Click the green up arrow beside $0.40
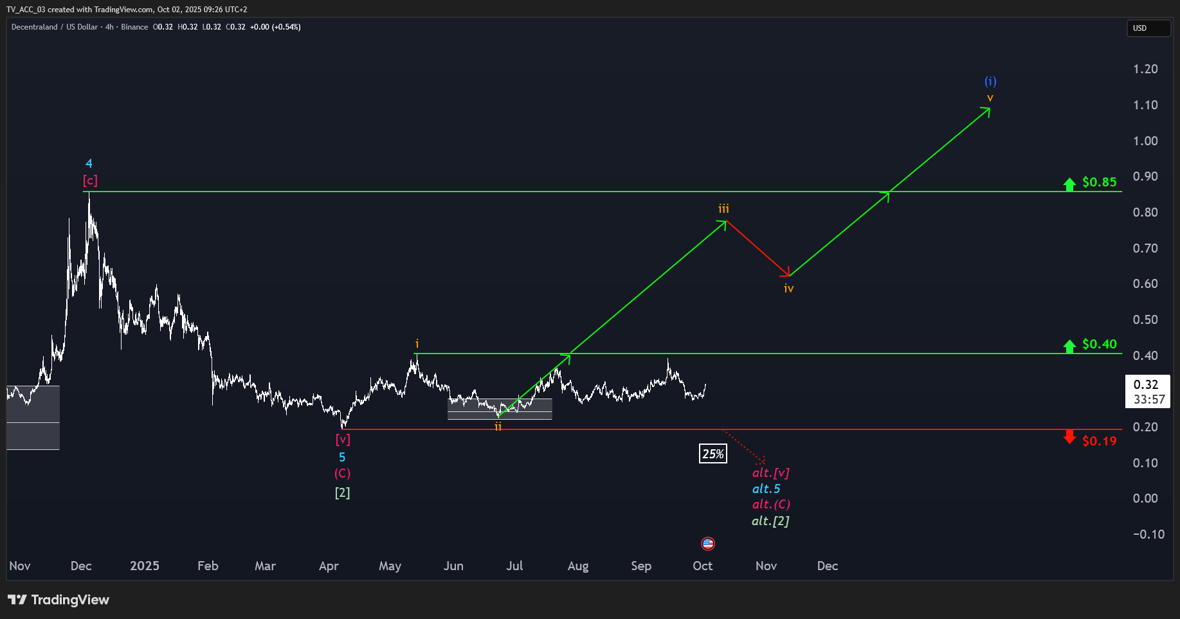 (x=1069, y=346)
